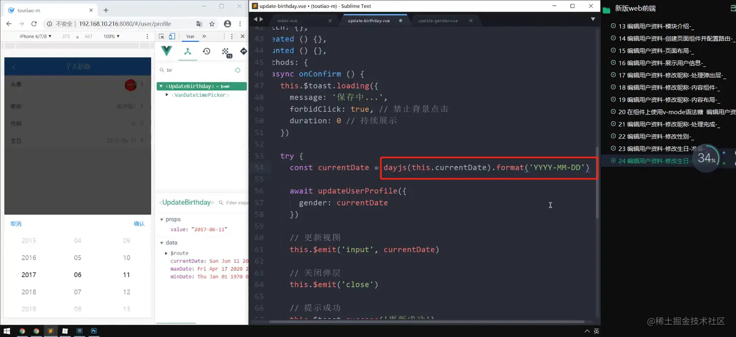Collapse the props section in inspector
This screenshot has width=736, height=337.
click(x=162, y=219)
